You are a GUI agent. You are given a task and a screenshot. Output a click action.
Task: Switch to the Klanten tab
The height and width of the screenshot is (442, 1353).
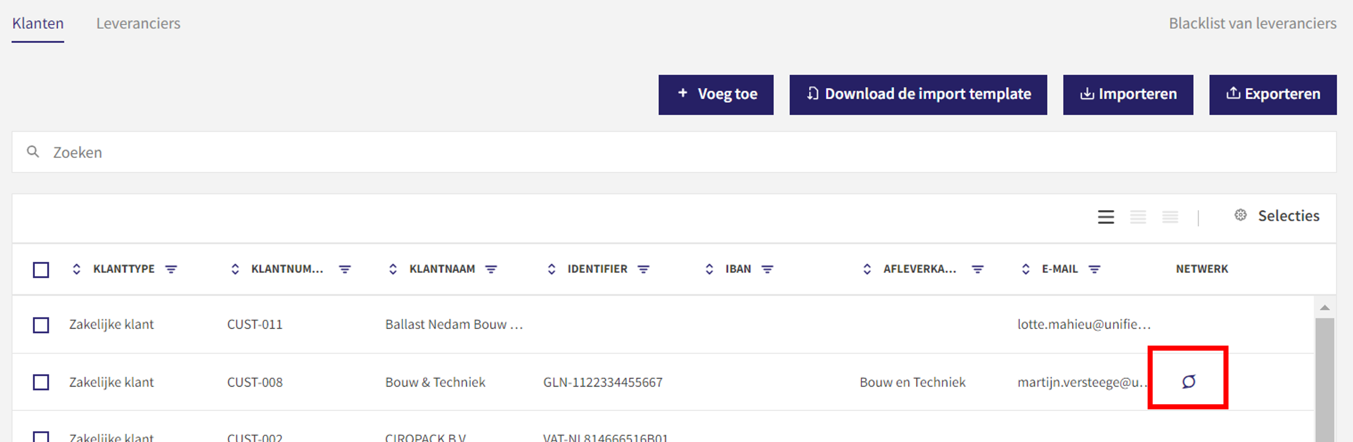click(38, 24)
